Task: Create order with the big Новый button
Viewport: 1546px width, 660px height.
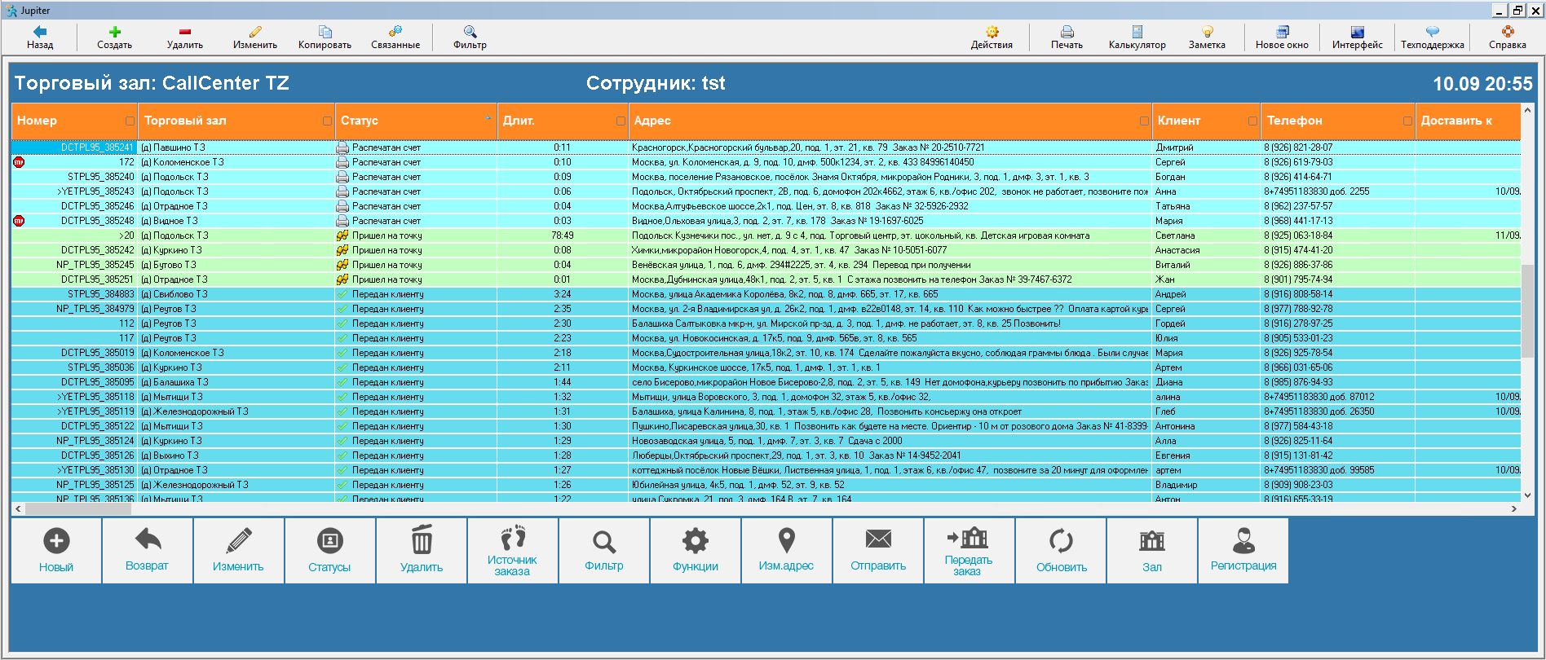Action: (56, 551)
